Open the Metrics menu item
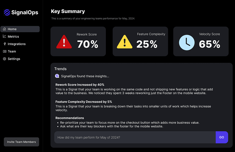 coord(13,36)
